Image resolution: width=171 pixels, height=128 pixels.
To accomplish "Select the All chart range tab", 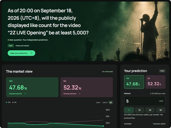I will point(111,102).
